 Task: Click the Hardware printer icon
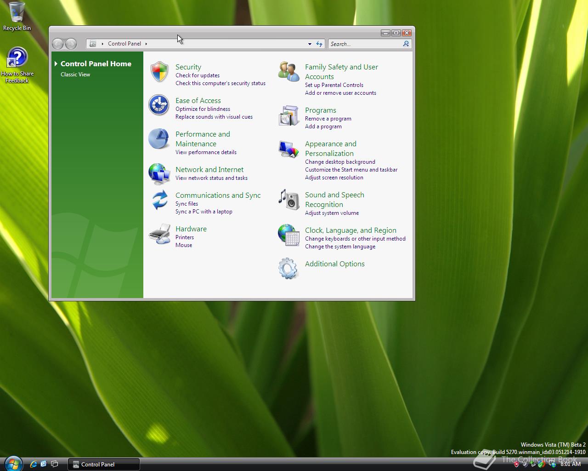pyautogui.click(x=159, y=234)
